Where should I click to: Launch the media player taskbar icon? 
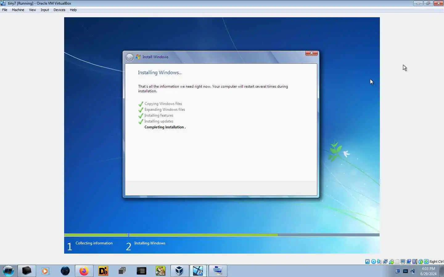[x=45, y=271]
